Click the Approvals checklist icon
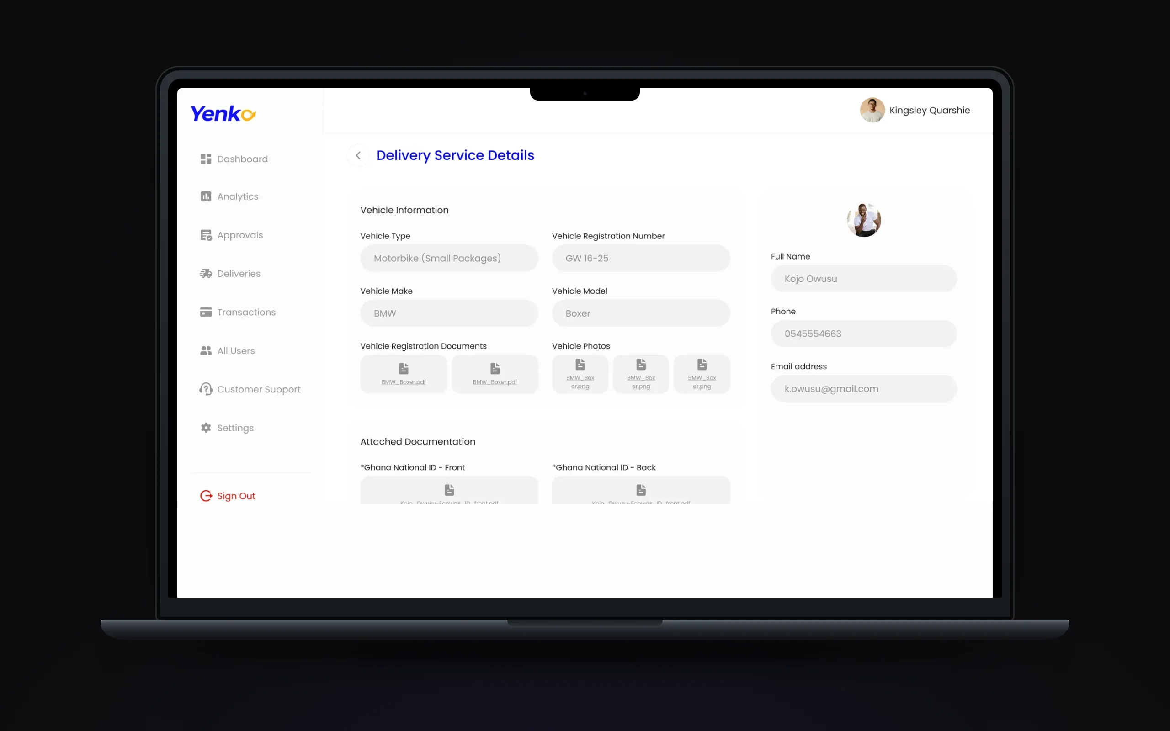This screenshot has height=731, width=1170. (x=206, y=235)
